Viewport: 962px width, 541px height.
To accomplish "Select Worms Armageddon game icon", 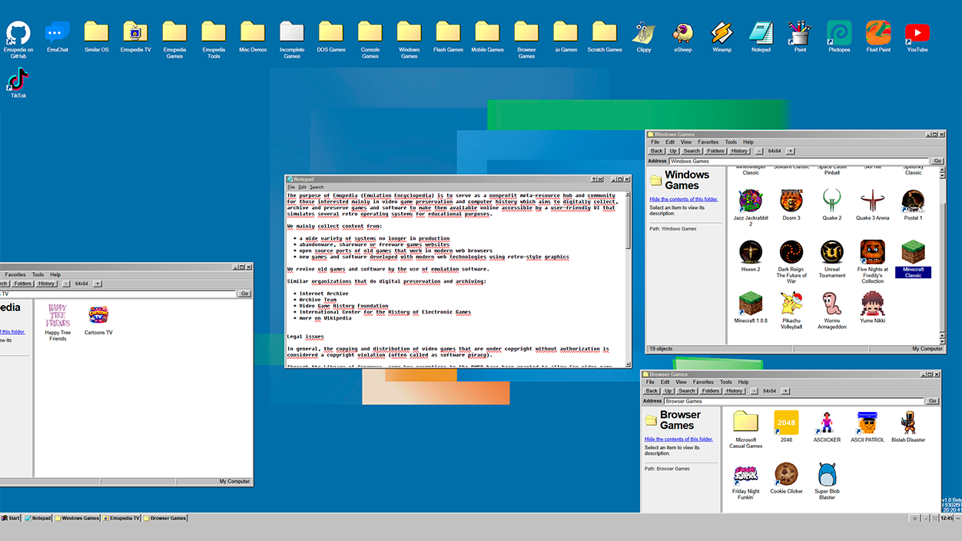I will pos(832,310).
